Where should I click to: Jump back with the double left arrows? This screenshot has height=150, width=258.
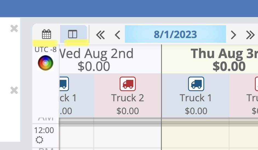point(101,35)
